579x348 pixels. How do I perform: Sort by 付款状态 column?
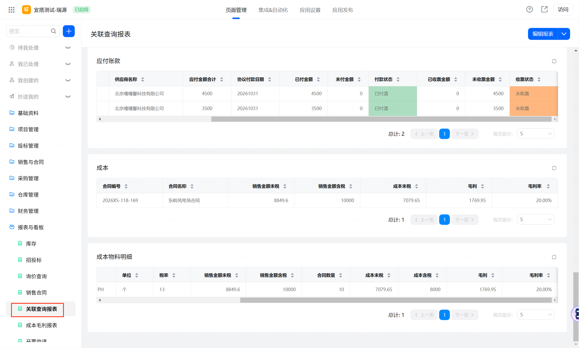398,79
